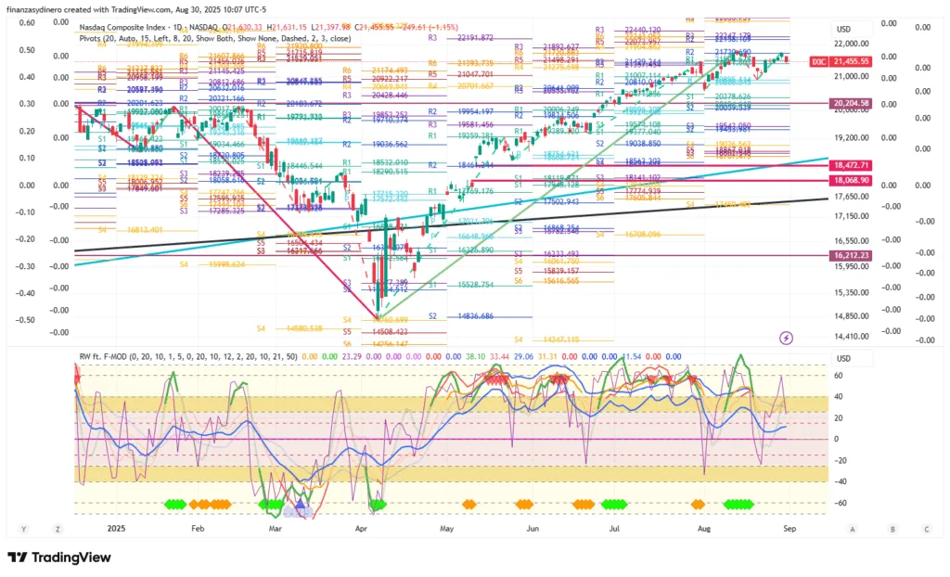Click the 40 level on RW indicator scale
Screen dimensions: 950x577
click(839, 397)
